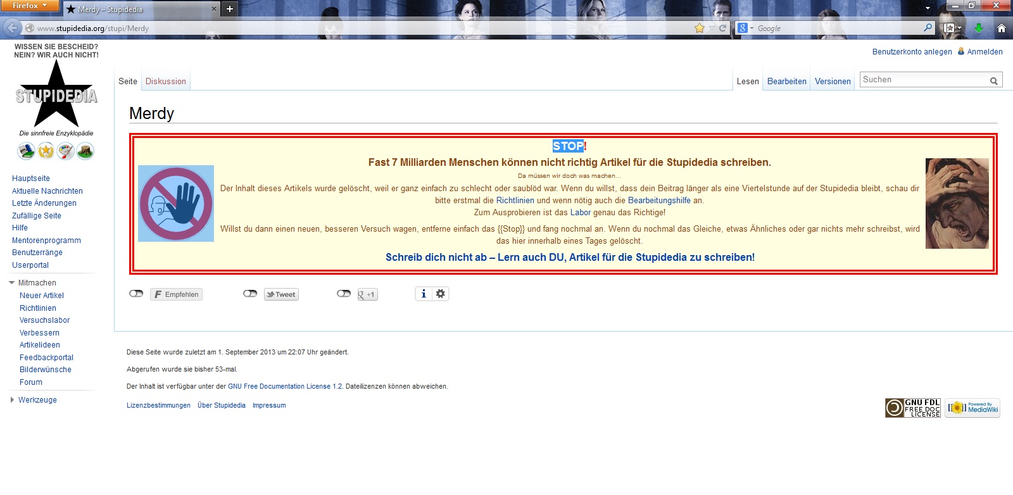The height and width of the screenshot is (495, 1013).
Task: Open the Bearbeiten tab
Action: pos(786,81)
